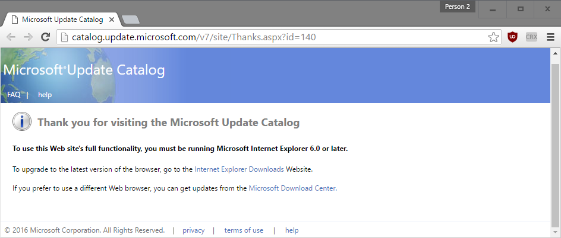This screenshot has height=238, width=561.
Task: Click the Microsoft Update Catalog banner title
Action: [84, 70]
